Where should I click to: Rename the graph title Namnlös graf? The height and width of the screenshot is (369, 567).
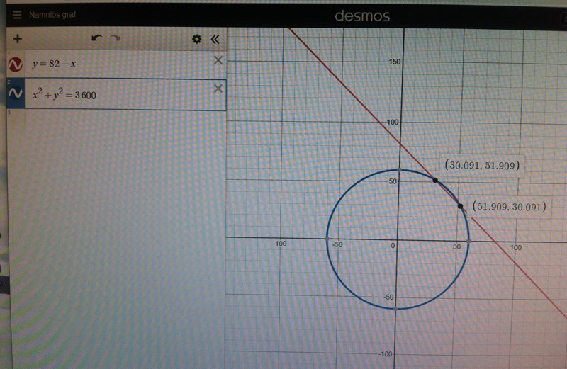click(x=52, y=14)
